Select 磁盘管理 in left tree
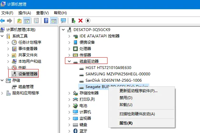The image size is (200, 133). coord(26,87)
